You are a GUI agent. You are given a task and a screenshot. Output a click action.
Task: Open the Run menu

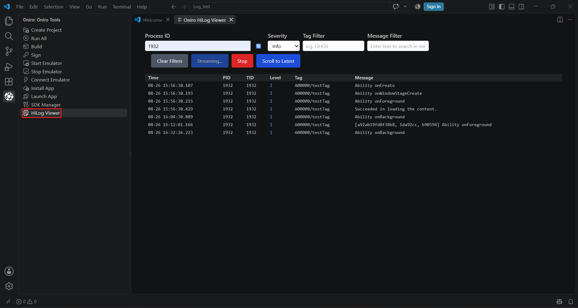tap(102, 7)
